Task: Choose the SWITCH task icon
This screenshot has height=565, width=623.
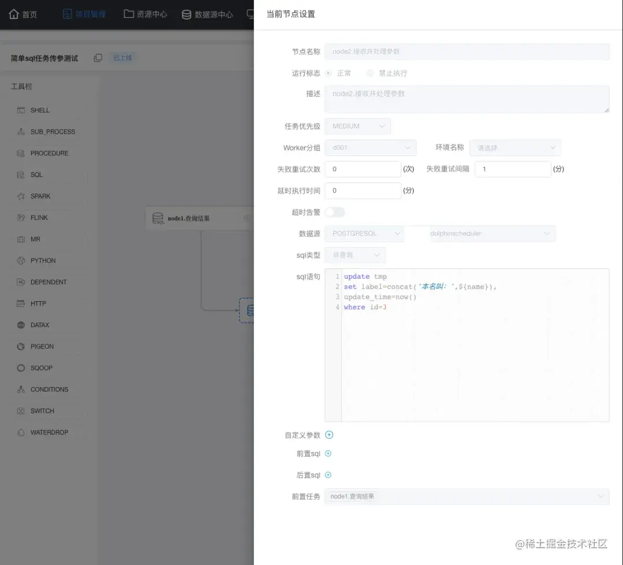Action: point(21,411)
